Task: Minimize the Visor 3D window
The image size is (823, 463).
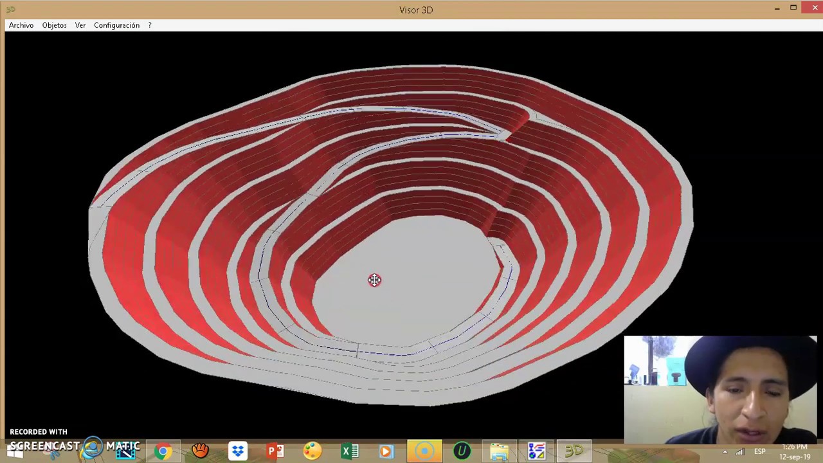Action: [777, 8]
